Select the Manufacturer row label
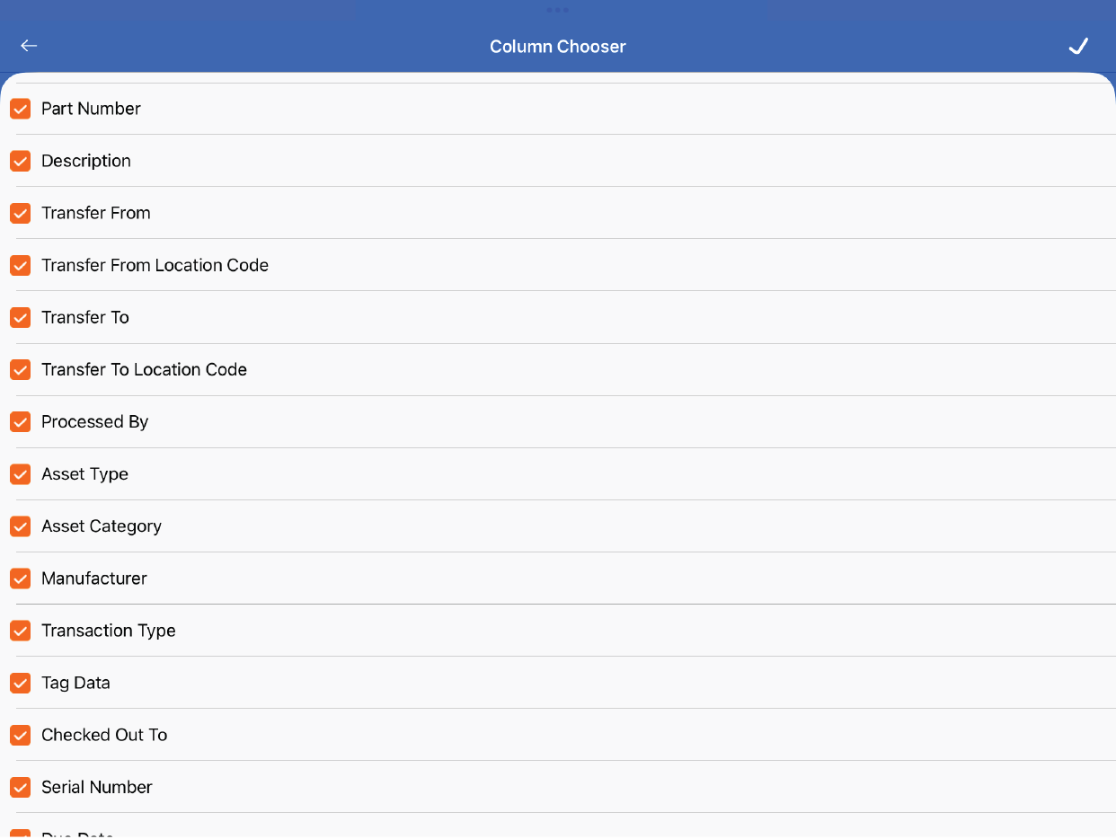 click(94, 578)
